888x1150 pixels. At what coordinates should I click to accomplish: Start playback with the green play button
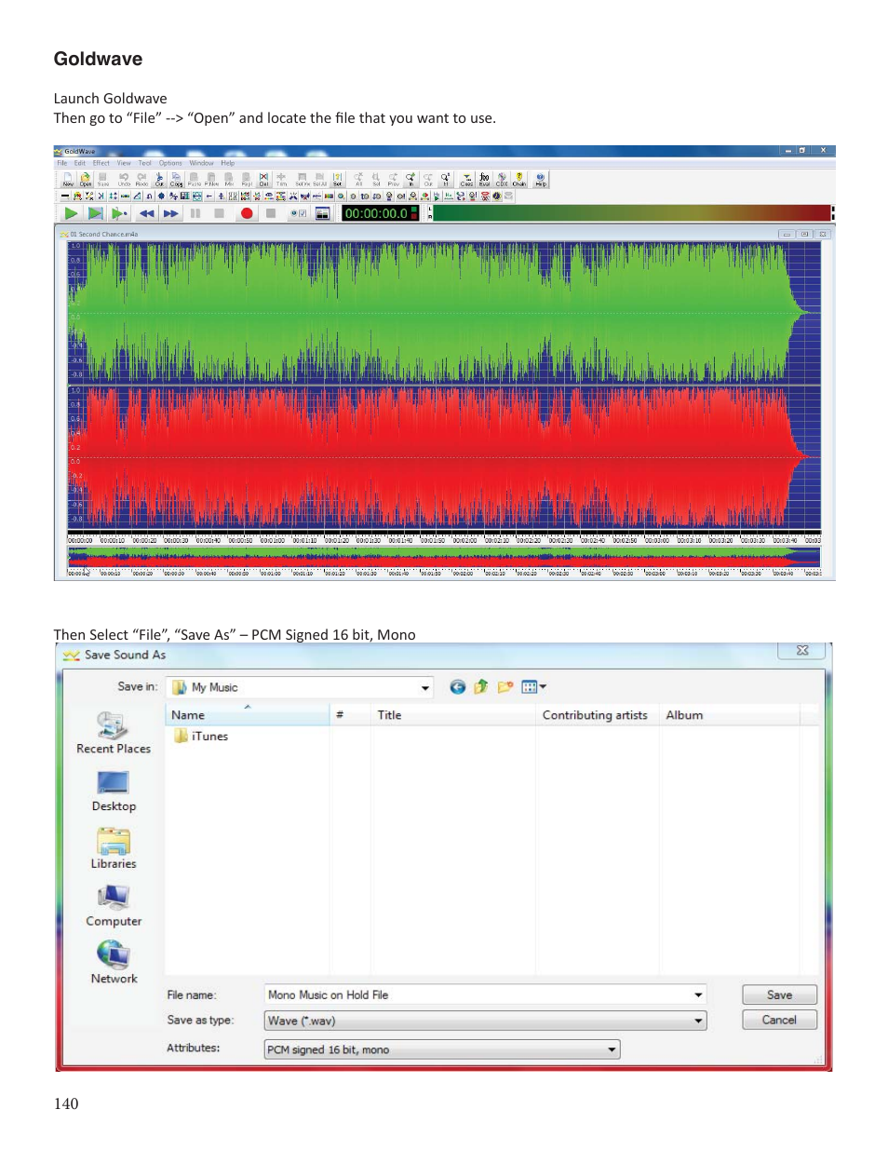(71, 213)
